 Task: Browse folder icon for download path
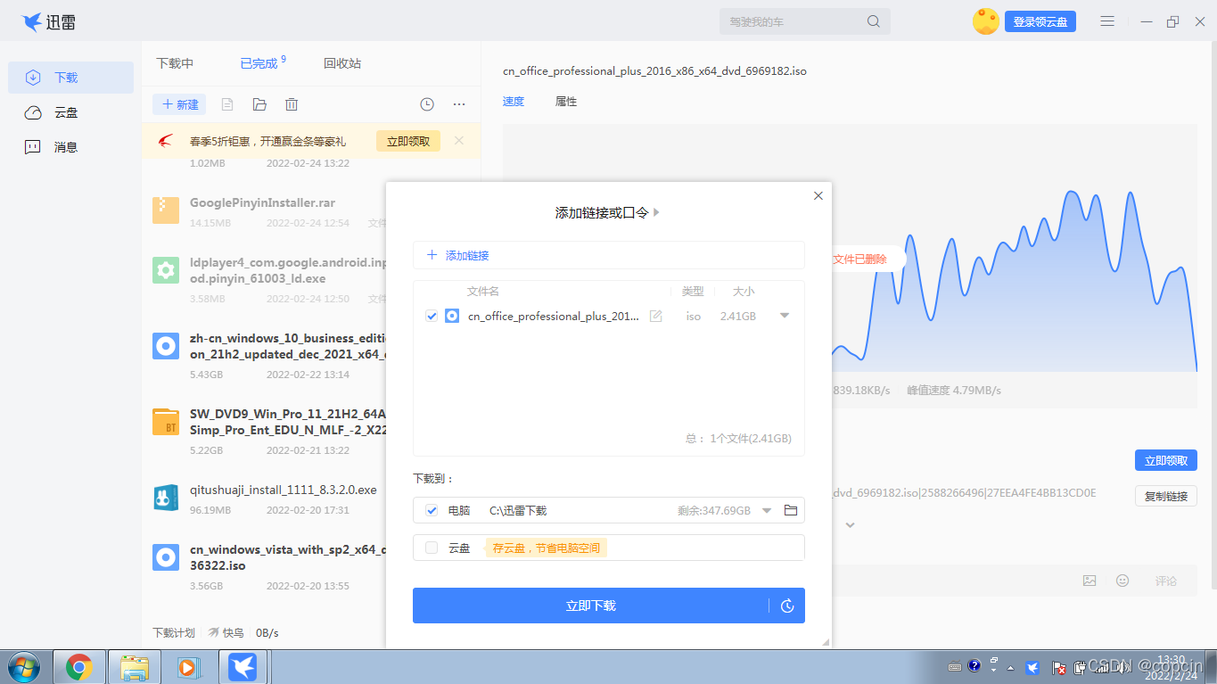[791, 510]
